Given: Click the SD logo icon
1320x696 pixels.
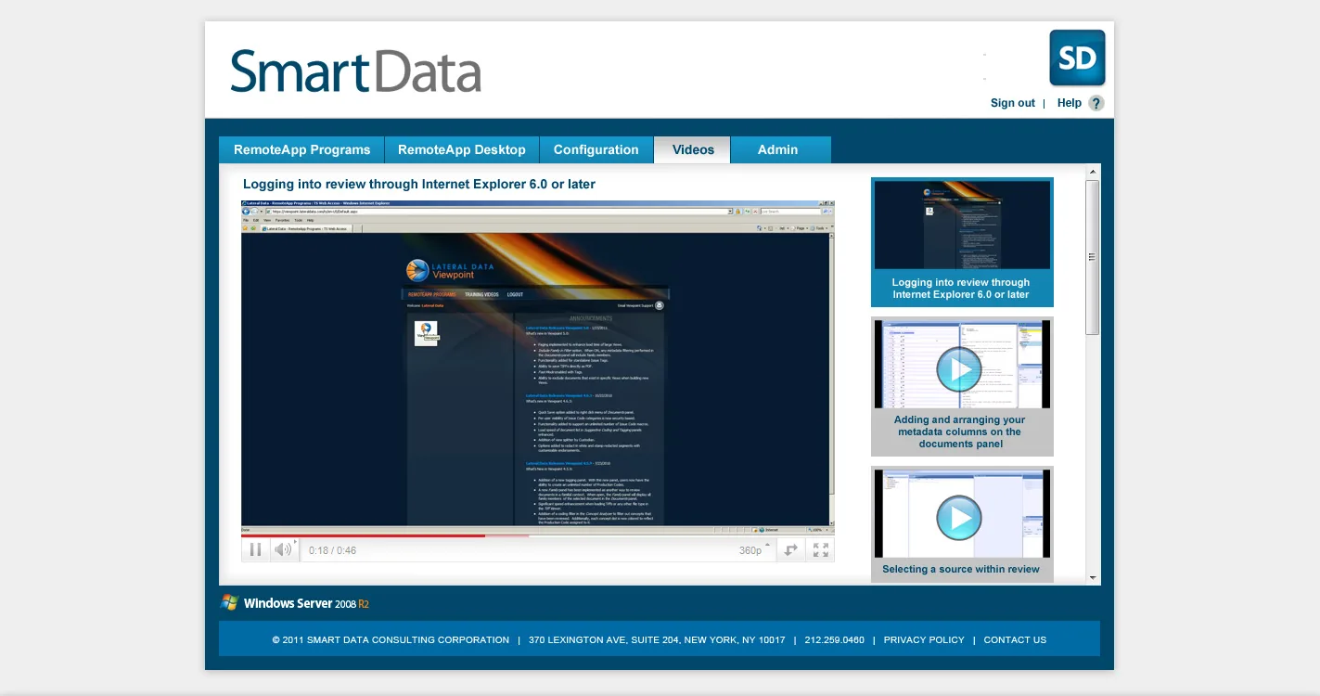Looking at the screenshot, I should [1077, 58].
